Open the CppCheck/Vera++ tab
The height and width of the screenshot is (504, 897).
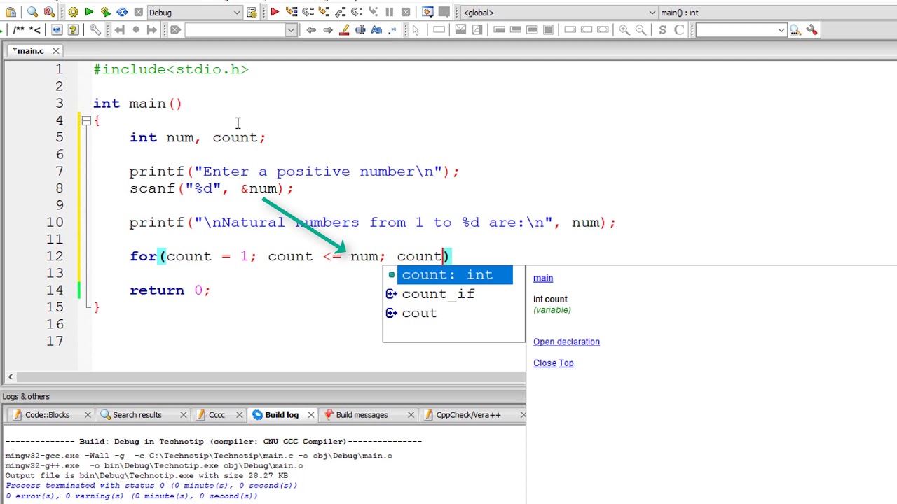[x=467, y=415]
